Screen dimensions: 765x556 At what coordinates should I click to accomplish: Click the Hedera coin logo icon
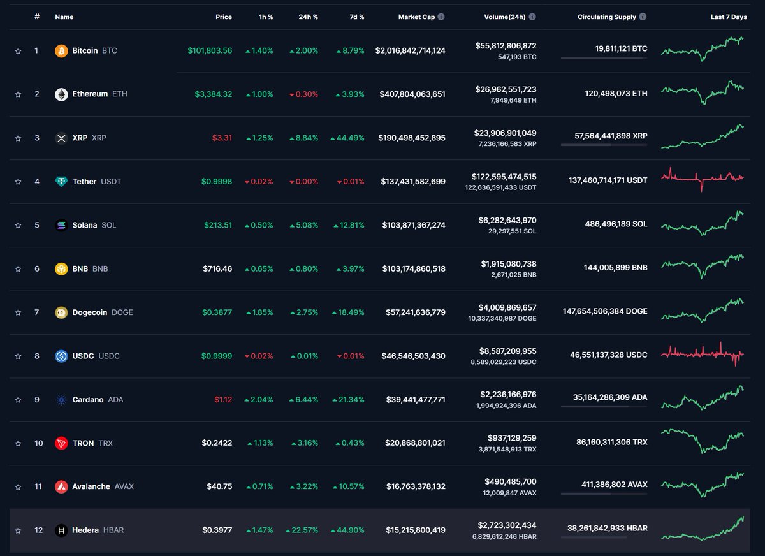tap(61, 530)
